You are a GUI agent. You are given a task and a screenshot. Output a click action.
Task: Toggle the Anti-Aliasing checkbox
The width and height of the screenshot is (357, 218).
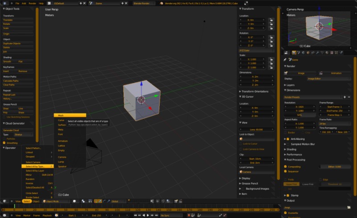288,139
